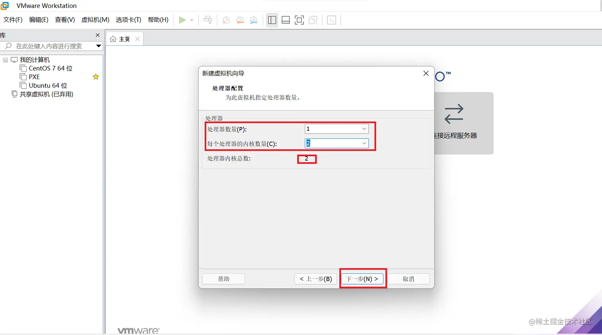Image resolution: width=602 pixels, height=335 pixels.
Task: Collapse the 我的计算机 tree node
Action: [x=6, y=60]
